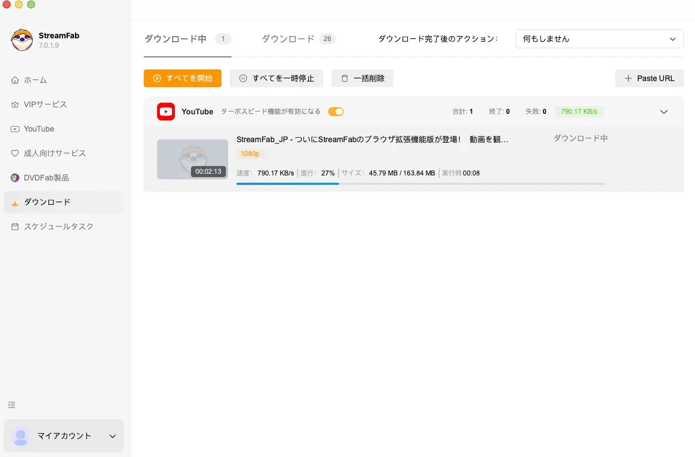Viewport: 695px width, 457px height.
Task: Click the YouTube sidebar icon
Action: click(x=15, y=129)
